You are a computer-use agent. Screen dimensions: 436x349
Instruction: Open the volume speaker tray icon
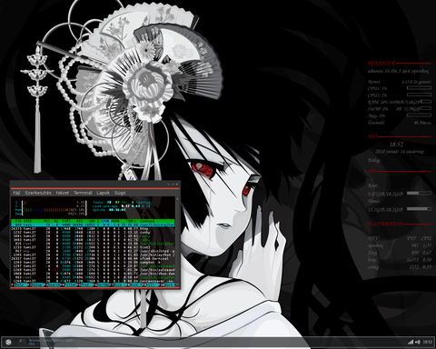[x=418, y=342]
